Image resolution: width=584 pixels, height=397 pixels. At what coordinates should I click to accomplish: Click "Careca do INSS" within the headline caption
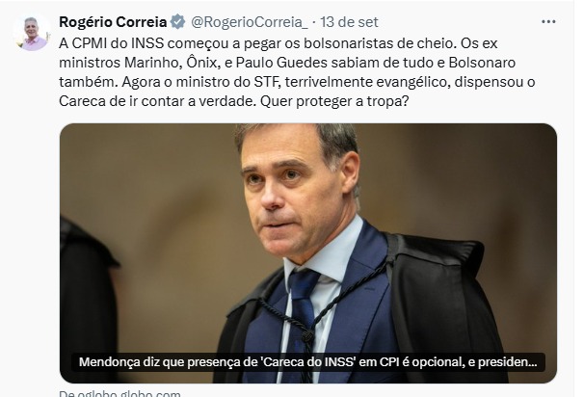coord(309,362)
